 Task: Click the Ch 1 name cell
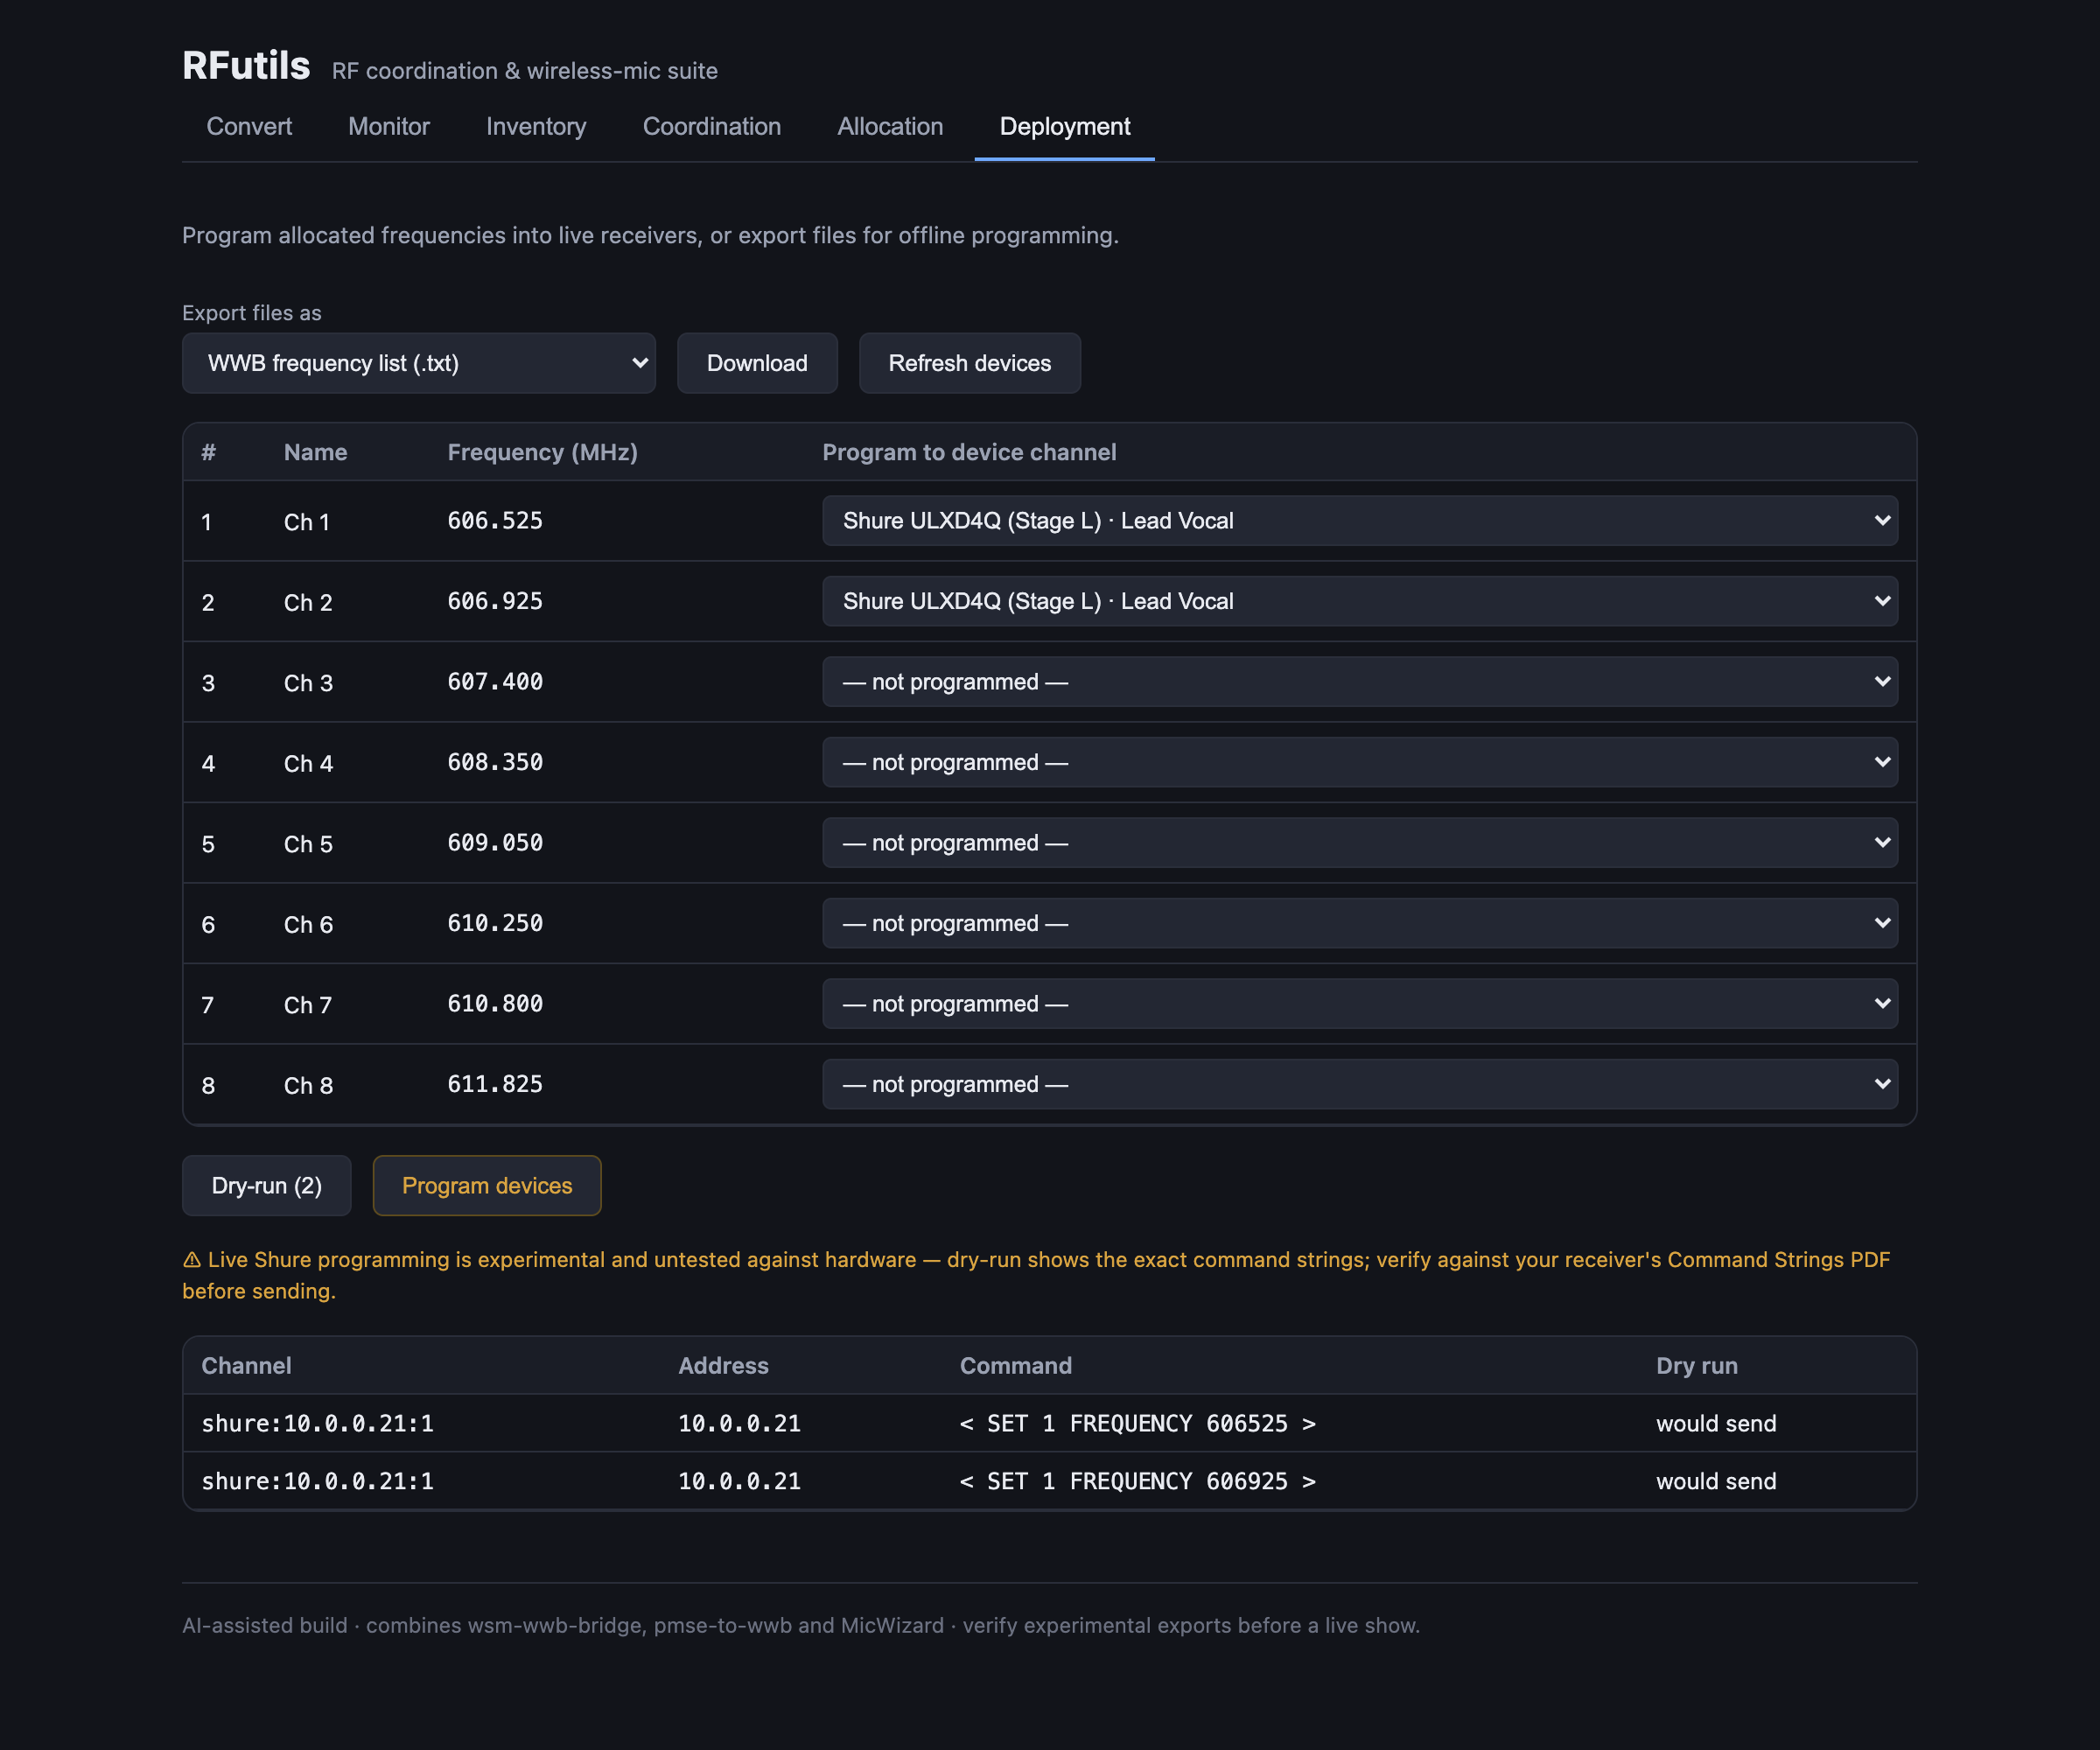307,522
